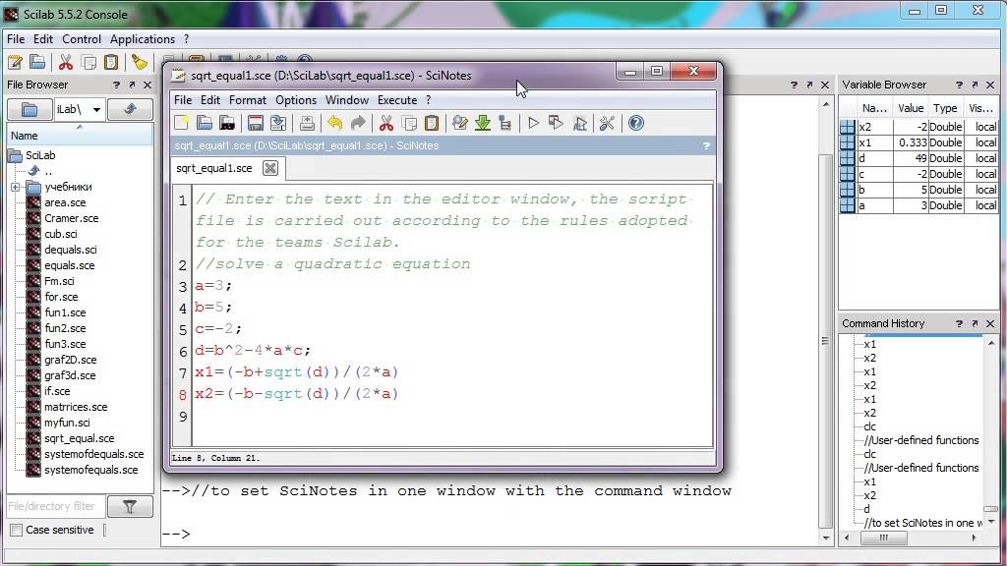
Task: Open SciNotes help icon
Action: tap(636, 123)
